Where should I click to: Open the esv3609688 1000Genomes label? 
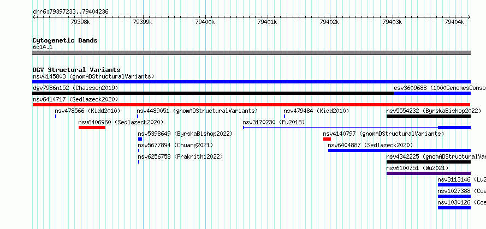440,88
